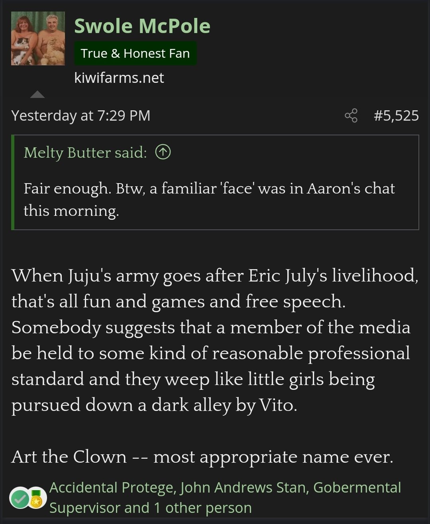Image resolution: width=430 pixels, height=524 pixels.
Task: Collapse user info with the gray triangle arrow
Action: pos(37,94)
